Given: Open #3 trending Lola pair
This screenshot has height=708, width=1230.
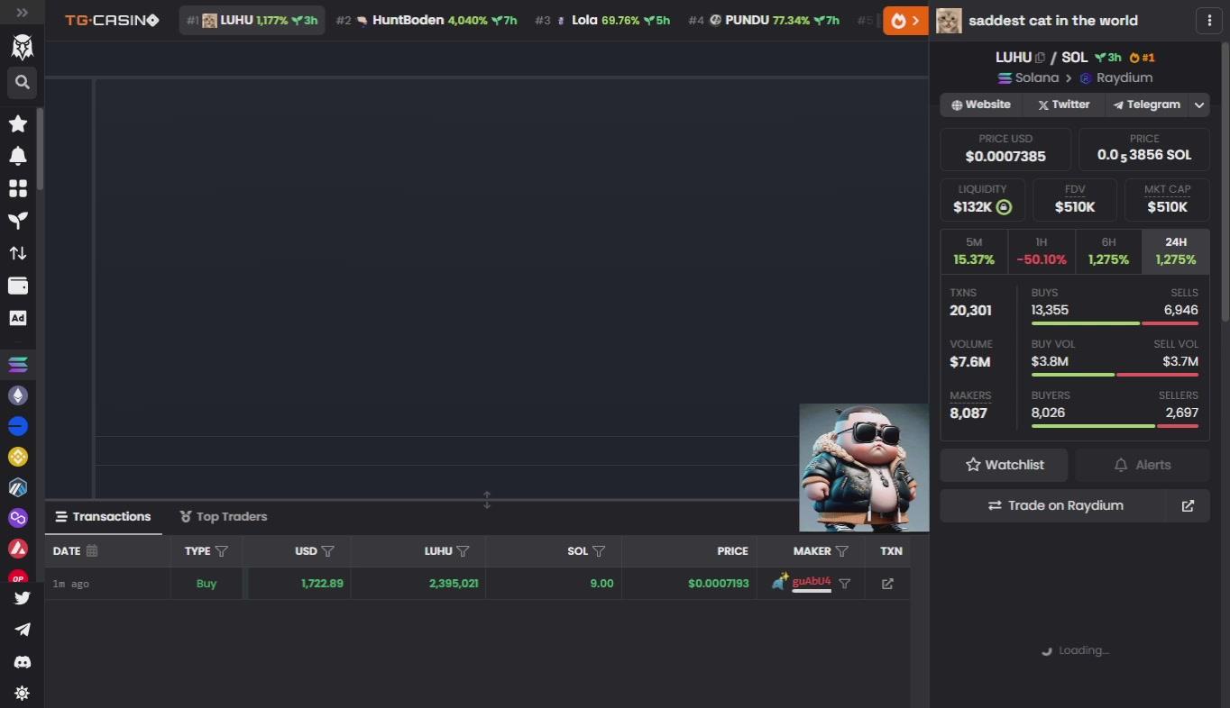Looking at the screenshot, I should click(x=602, y=20).
